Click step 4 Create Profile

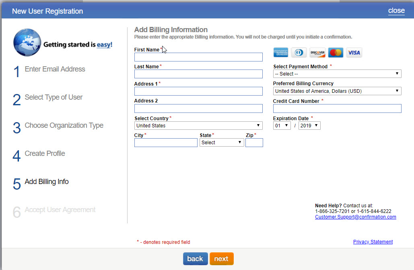click(x=45, y=153)
